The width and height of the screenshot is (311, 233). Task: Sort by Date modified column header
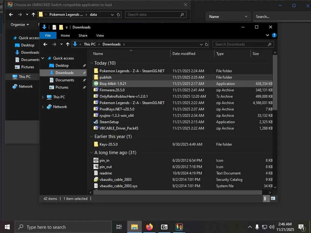coord(192,53)
